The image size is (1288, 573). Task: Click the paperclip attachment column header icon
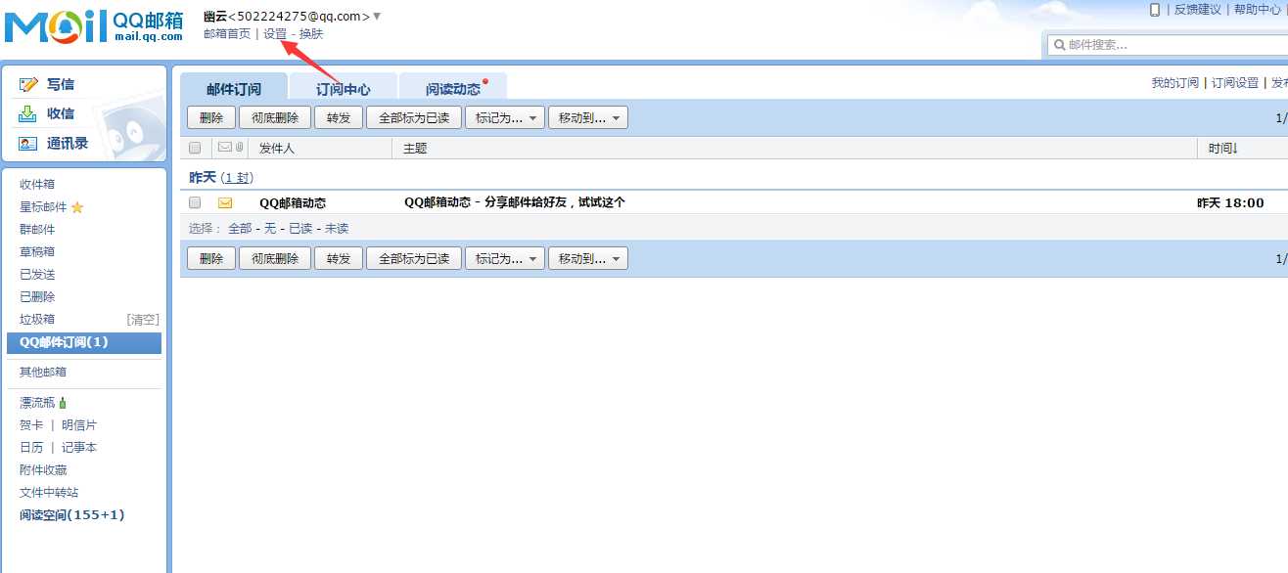click(x=239, y=148)
